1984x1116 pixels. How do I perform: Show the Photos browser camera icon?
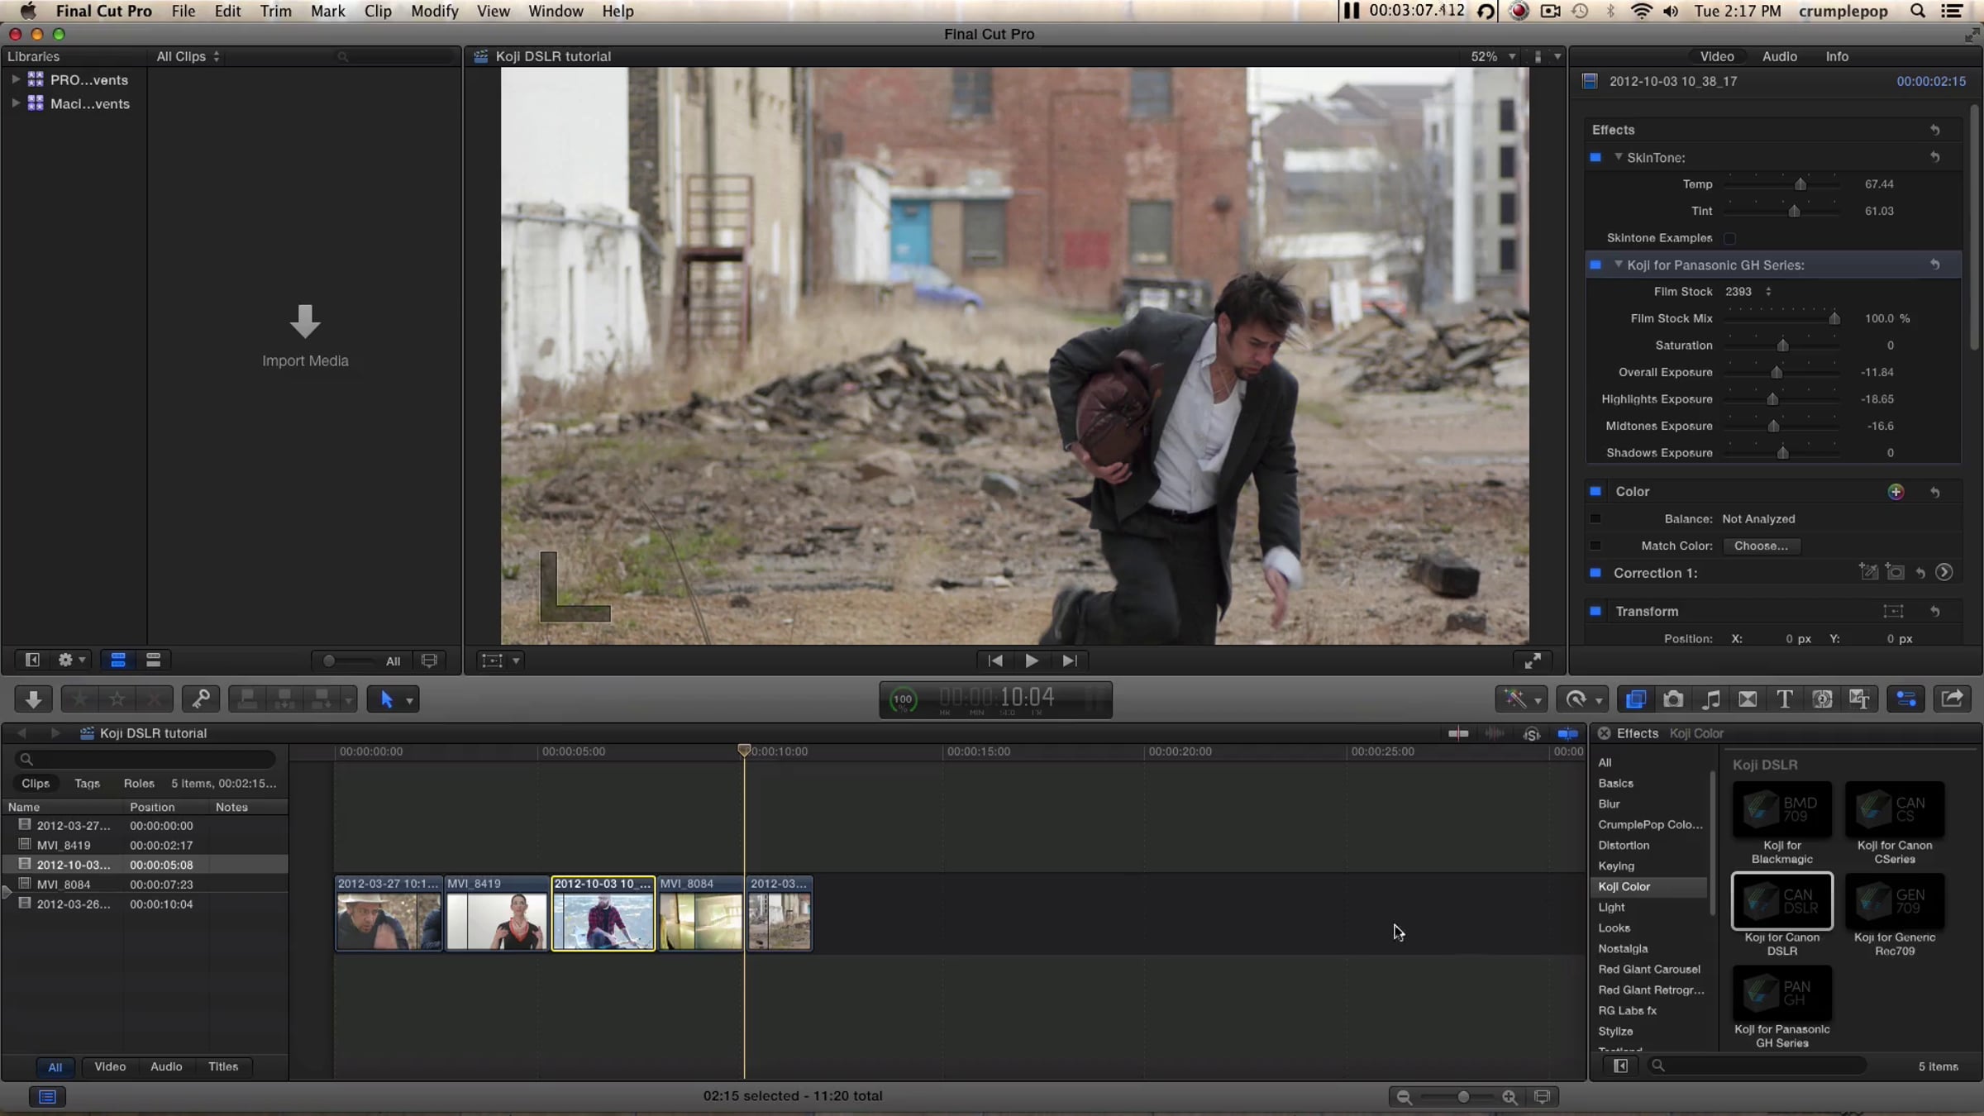click(x=1673, y=699)
